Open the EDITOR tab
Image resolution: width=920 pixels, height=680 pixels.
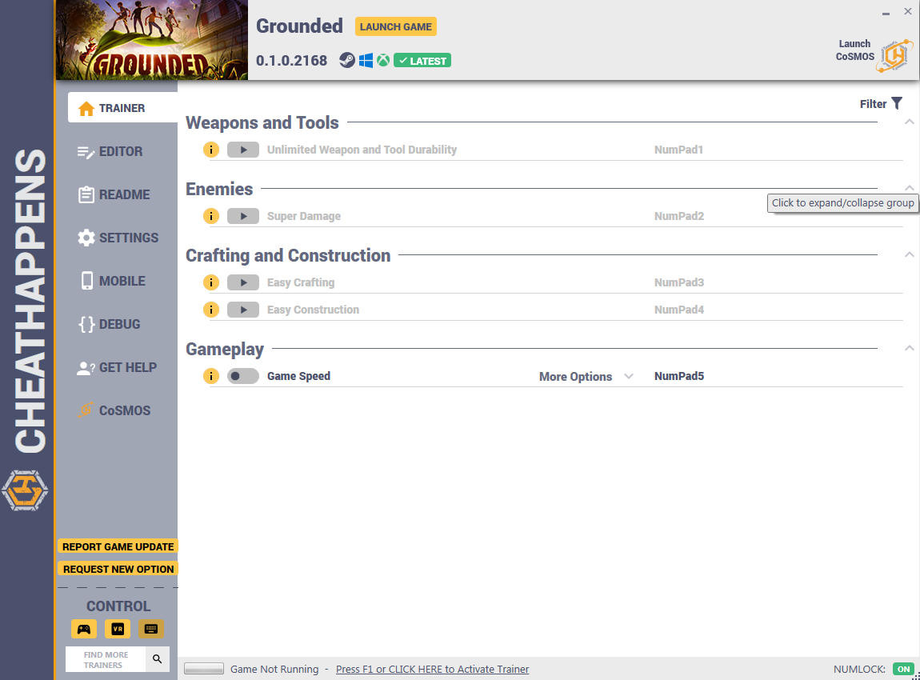pos(110,151)
